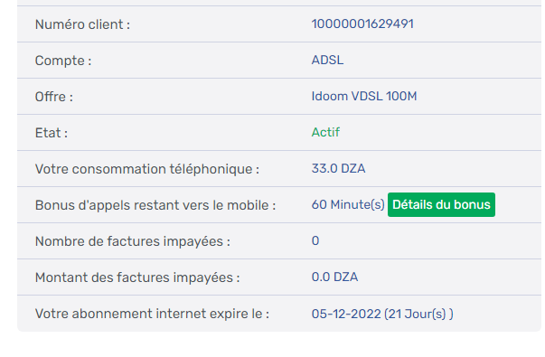The height and width of the screenshot is (357, 545).
Task: Select the expiry date 05-12-2022
Action: [x=346, y=314]
